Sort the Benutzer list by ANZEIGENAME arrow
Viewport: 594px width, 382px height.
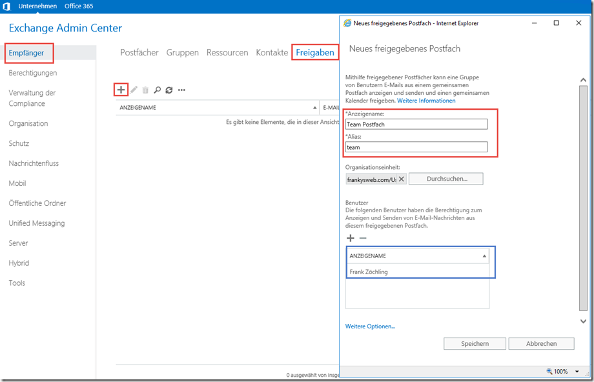coord(484,256)
